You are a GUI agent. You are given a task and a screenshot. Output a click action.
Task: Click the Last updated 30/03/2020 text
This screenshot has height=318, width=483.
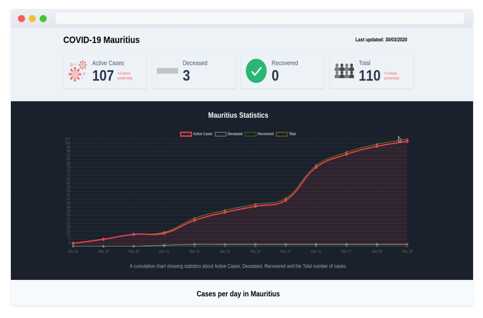(x=381, y=40)
